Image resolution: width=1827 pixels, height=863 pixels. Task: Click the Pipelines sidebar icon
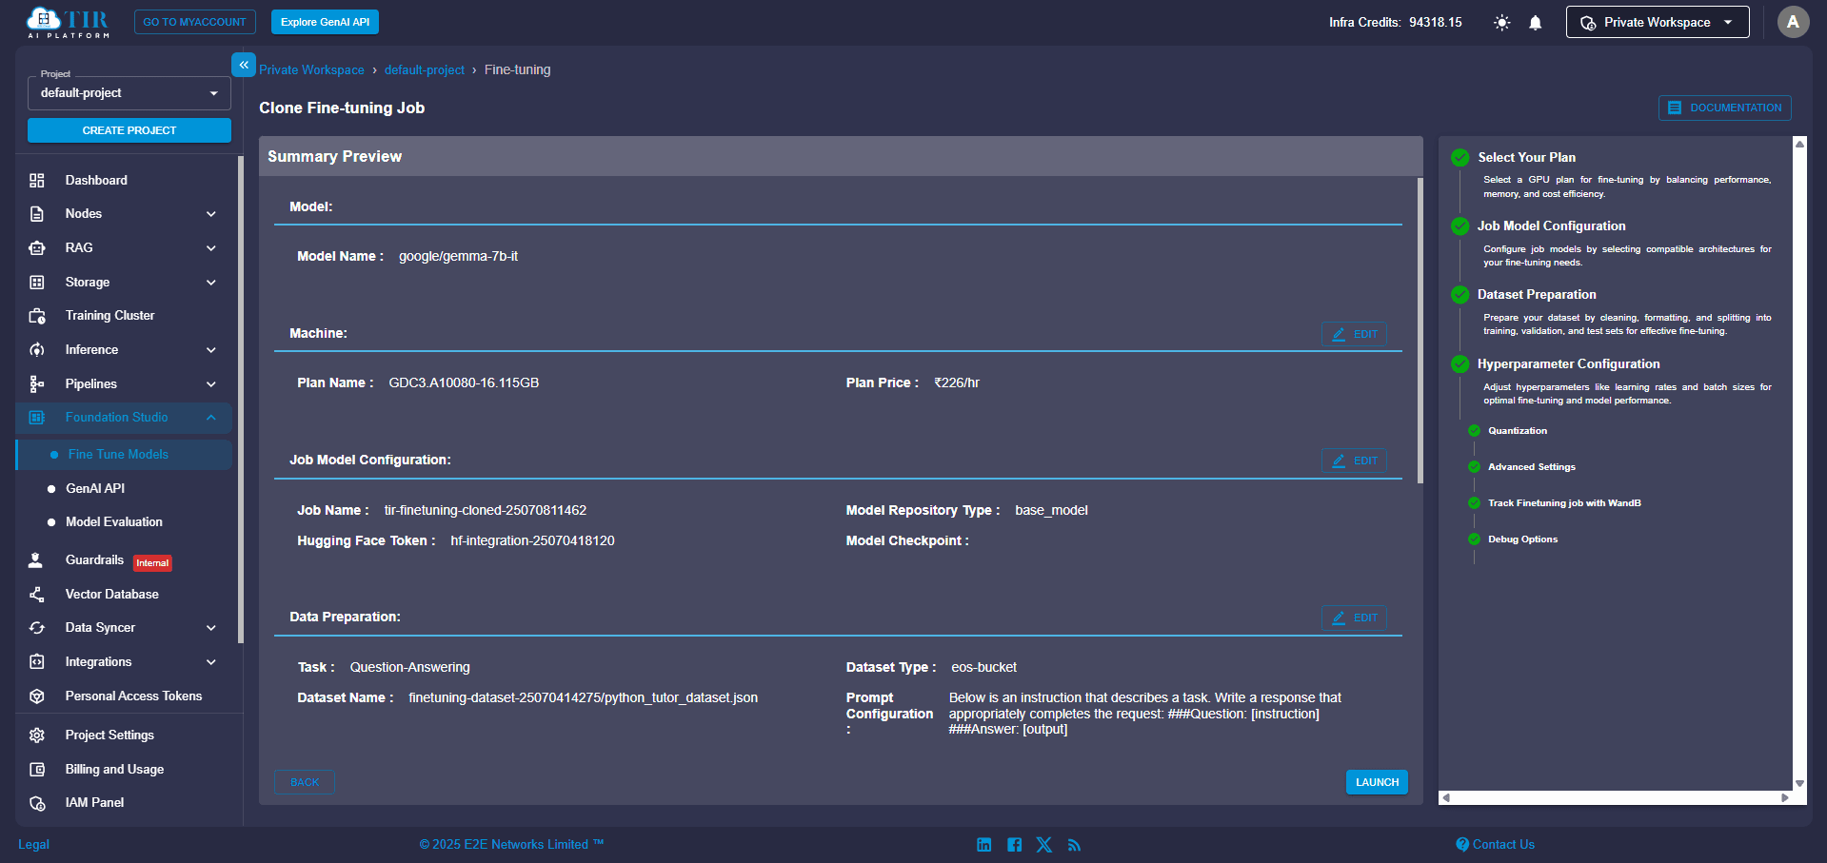(x=37, y=384)
